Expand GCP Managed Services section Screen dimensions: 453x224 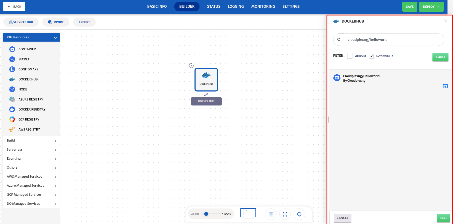click(x=31, y=195)
